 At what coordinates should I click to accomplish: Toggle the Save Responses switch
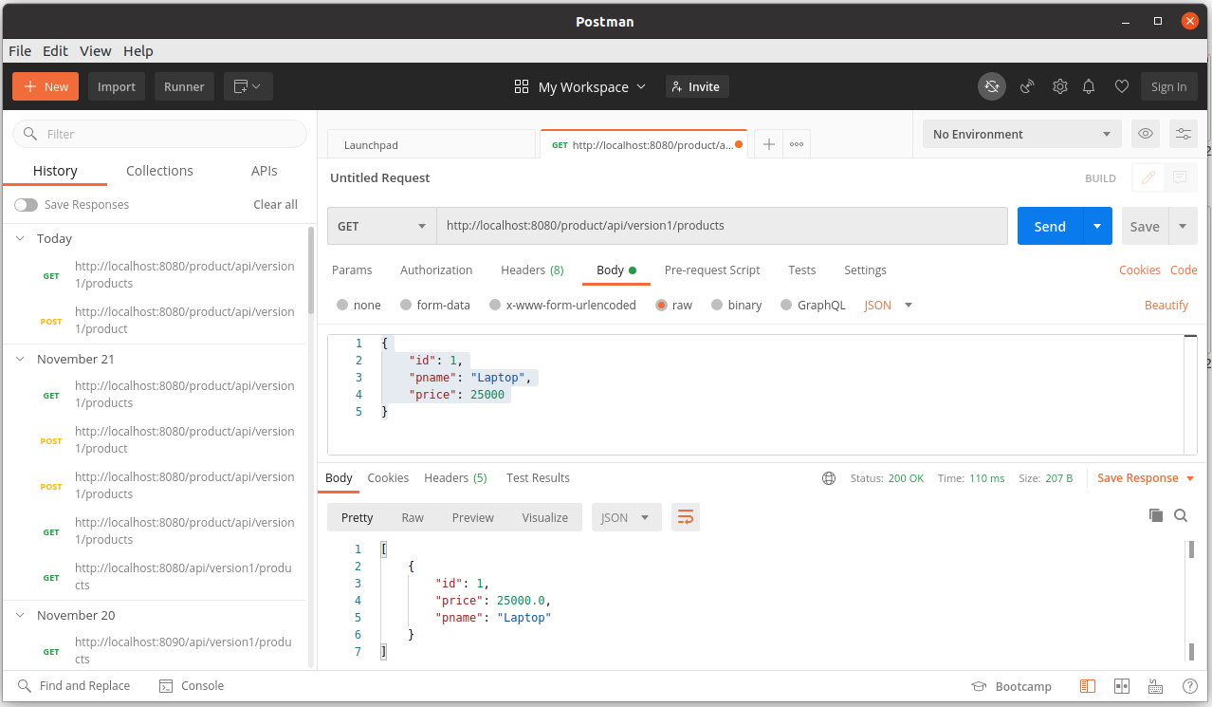[26, 205]
